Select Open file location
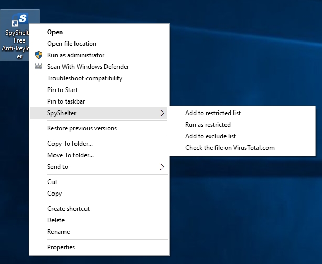 pyautogui.click(x=100, y=44)
